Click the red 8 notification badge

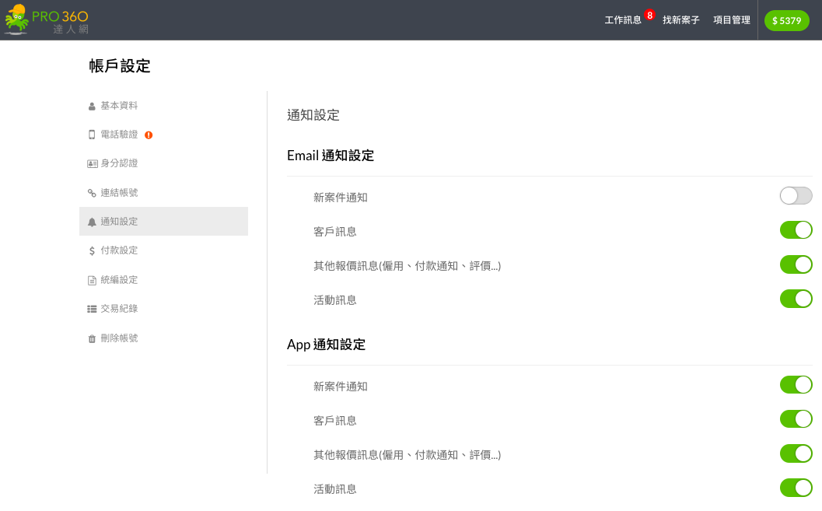click(649, 16)
